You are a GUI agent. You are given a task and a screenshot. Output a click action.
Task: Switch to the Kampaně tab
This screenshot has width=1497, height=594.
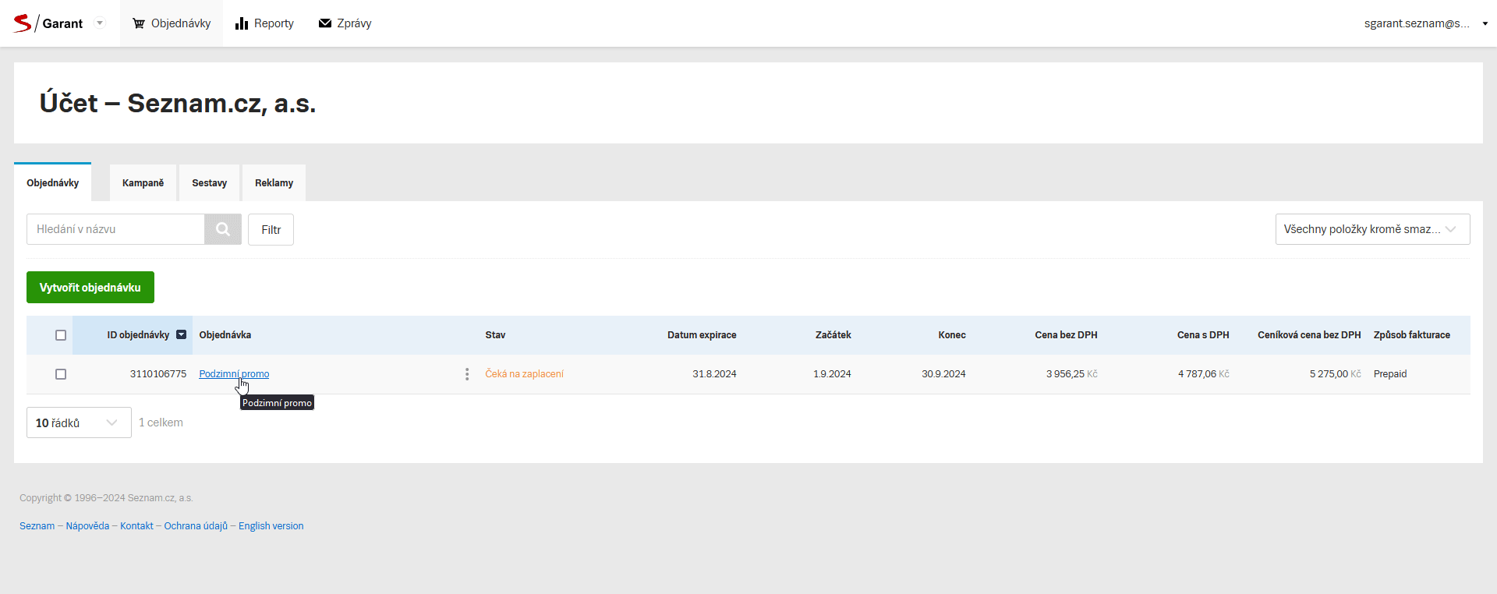[143, 183]
